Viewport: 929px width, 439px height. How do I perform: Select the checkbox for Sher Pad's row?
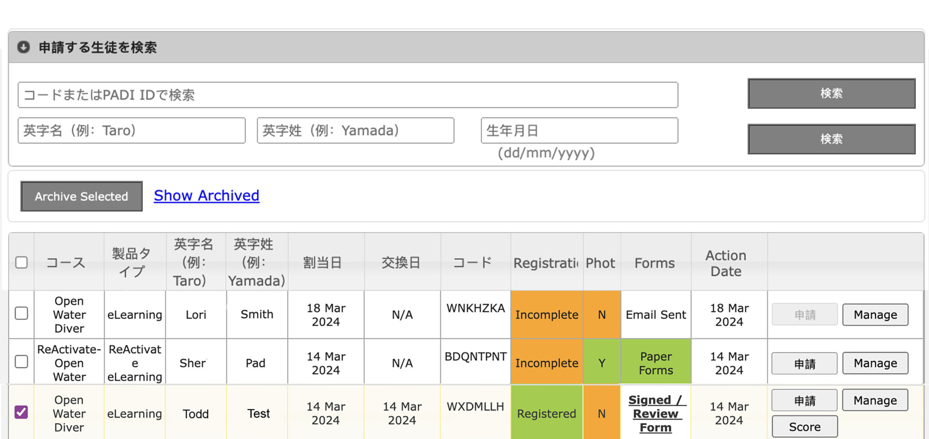[x=21, y=362]
